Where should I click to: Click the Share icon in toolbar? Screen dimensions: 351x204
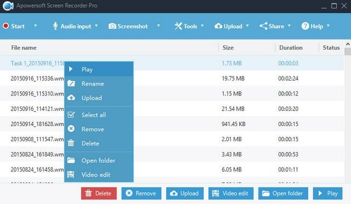click(263, 26)
